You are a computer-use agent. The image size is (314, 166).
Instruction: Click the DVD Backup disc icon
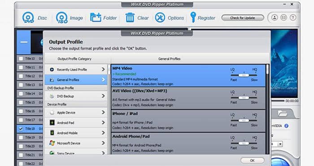pyautogui.click(x=52, y=96)
